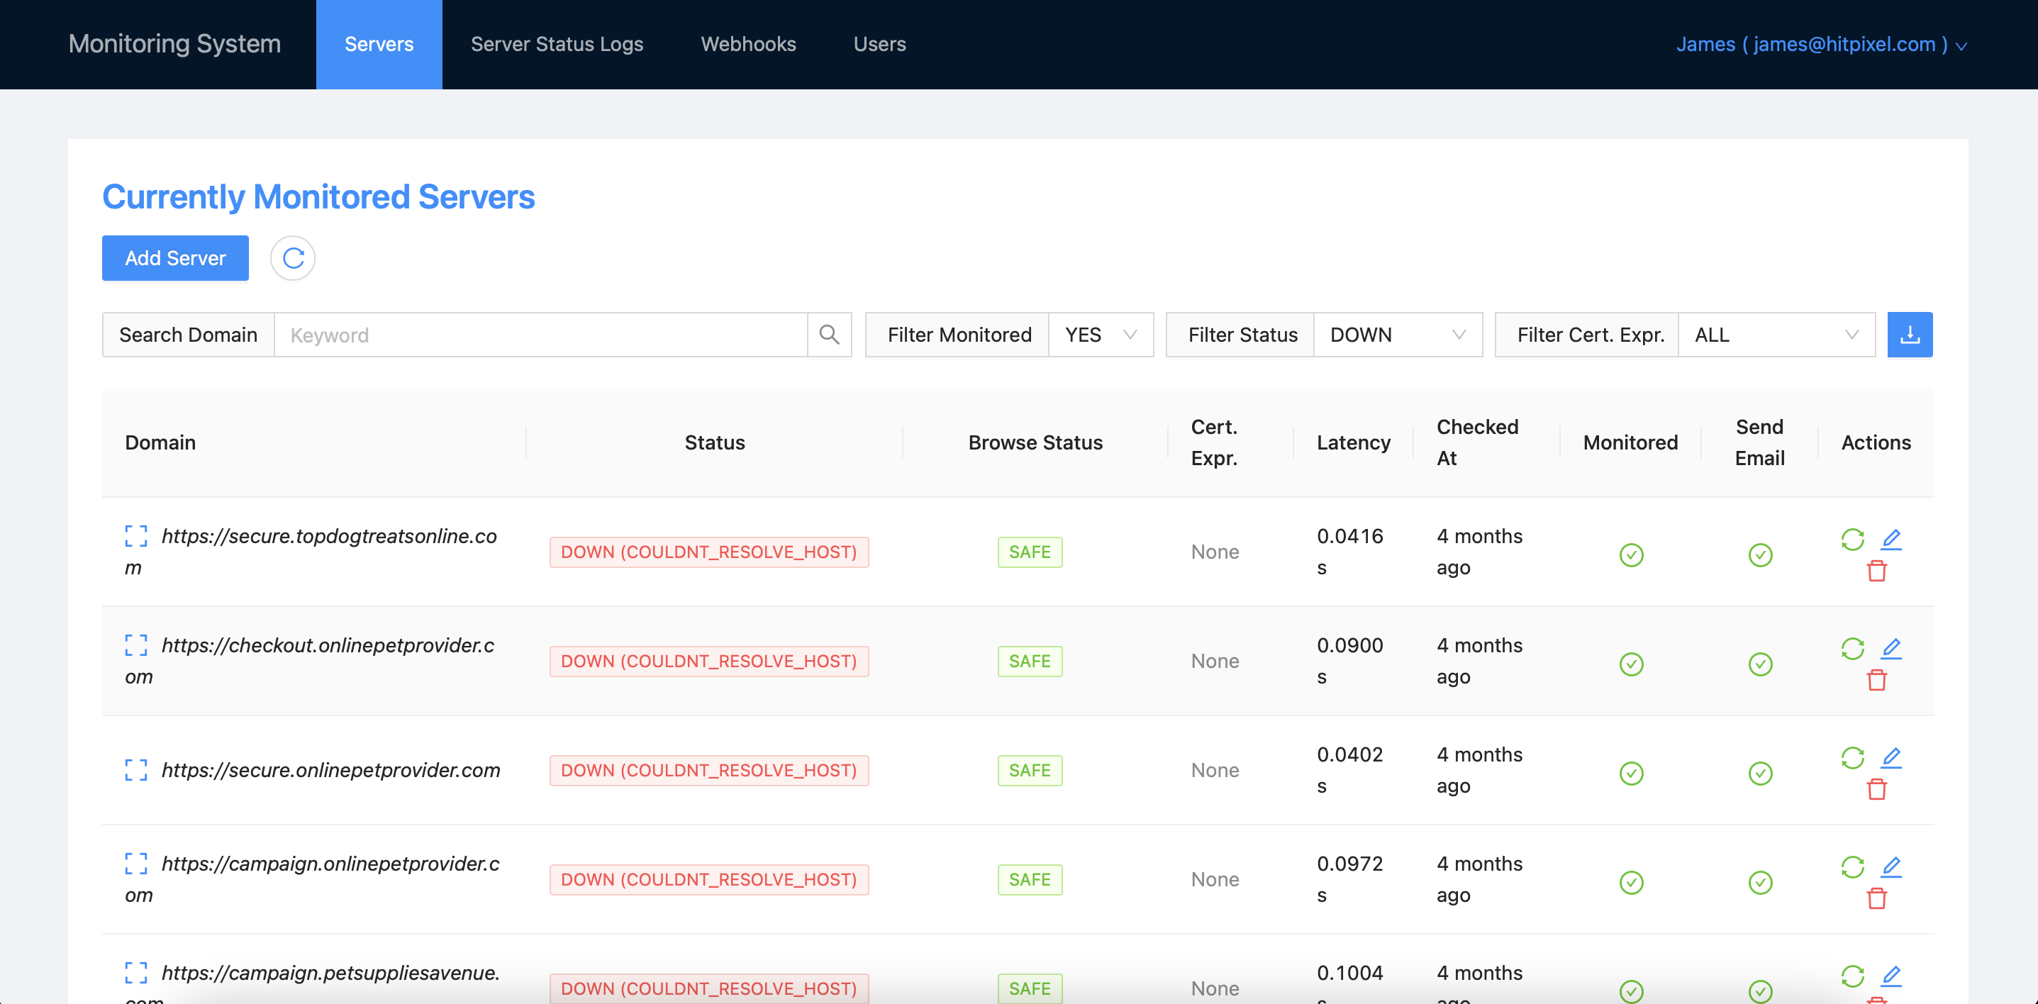
Task: Expand fullscreen icon for secure.topdogtreatsonline.com
Action: pyautogui.click(x=136, y=535)
